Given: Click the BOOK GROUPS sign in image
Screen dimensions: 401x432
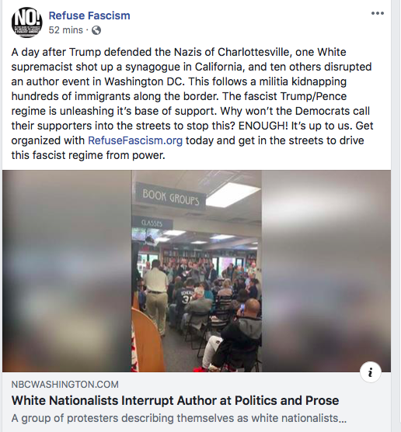Looking at the screenshot, I should click(170, 197).
